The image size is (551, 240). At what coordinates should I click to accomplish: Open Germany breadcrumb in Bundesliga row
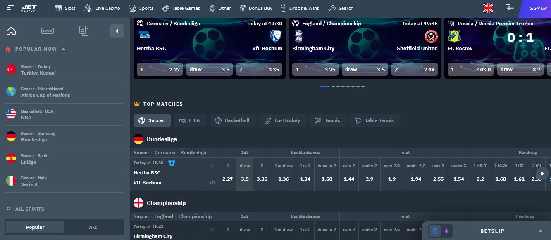(x=165, y=153)
